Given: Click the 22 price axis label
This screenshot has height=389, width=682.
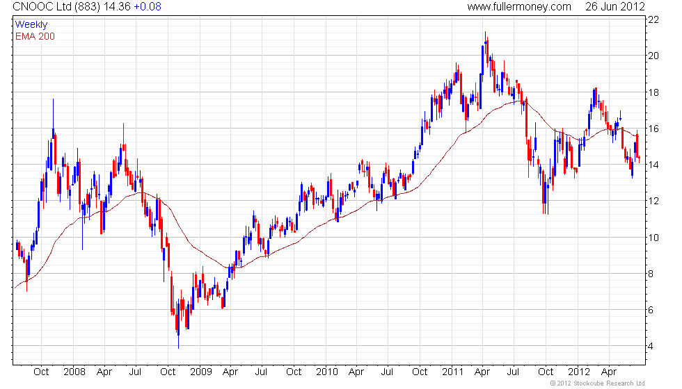Looking at the screenshot, I should click(x=653, y=19).
